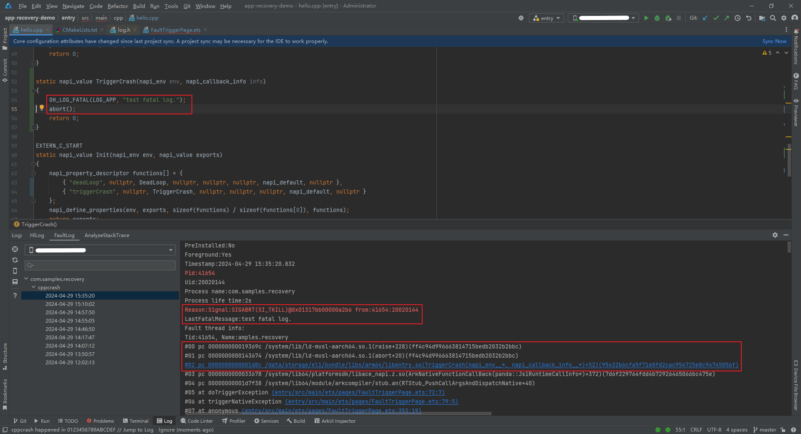Open the Refactor menu

[118, 6]
